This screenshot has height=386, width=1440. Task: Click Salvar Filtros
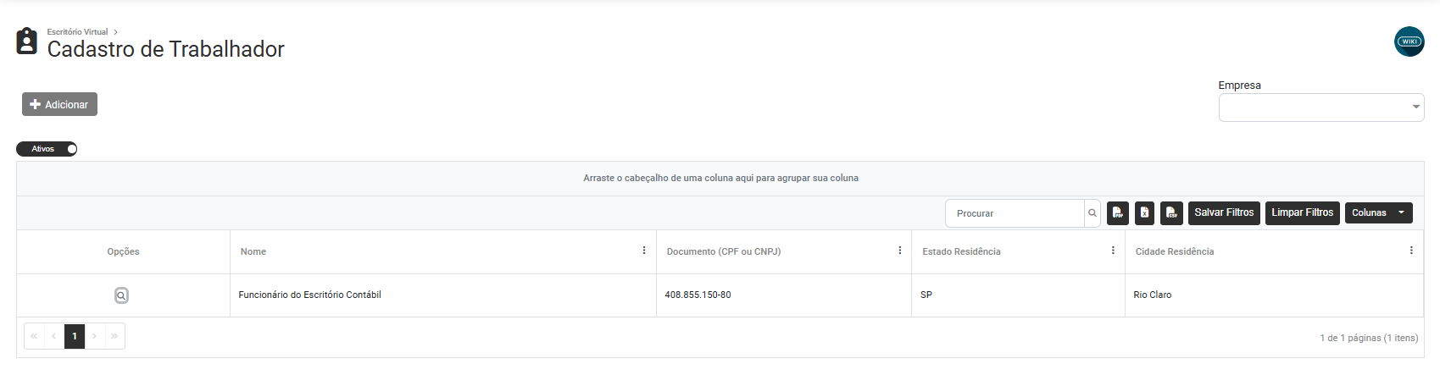point(1224,213)
